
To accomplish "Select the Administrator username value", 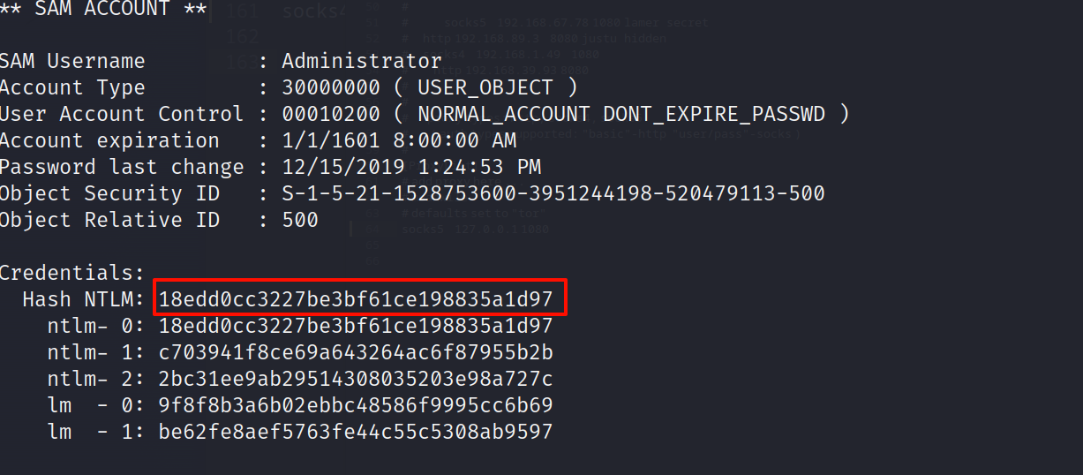I will [362, 61].
